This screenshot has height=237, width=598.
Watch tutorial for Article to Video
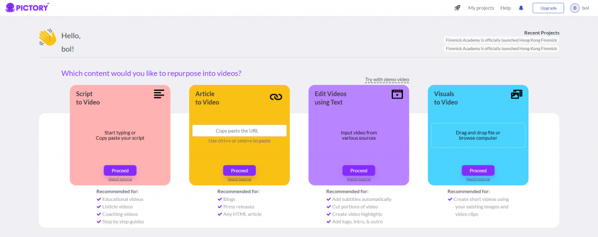pos(239,179)
